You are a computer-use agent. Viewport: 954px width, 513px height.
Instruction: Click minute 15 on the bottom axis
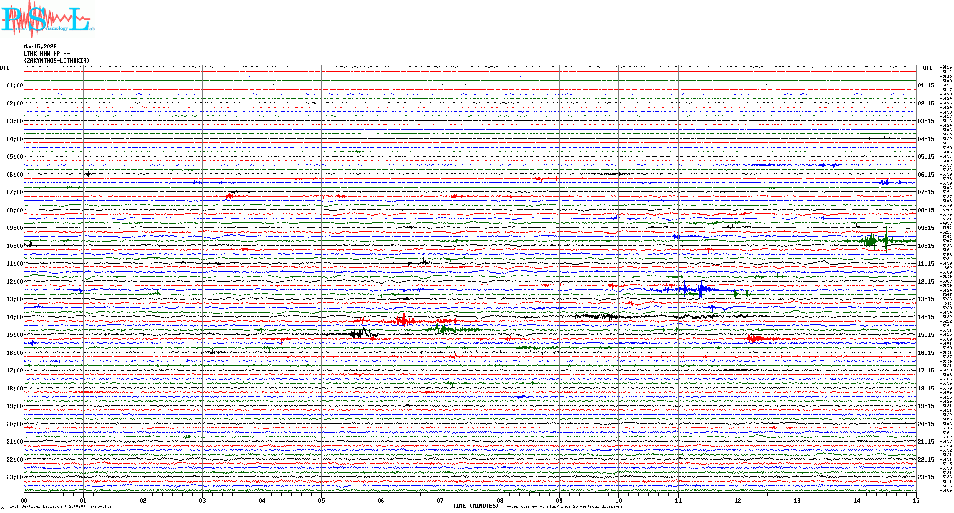(x=916, y=500)
